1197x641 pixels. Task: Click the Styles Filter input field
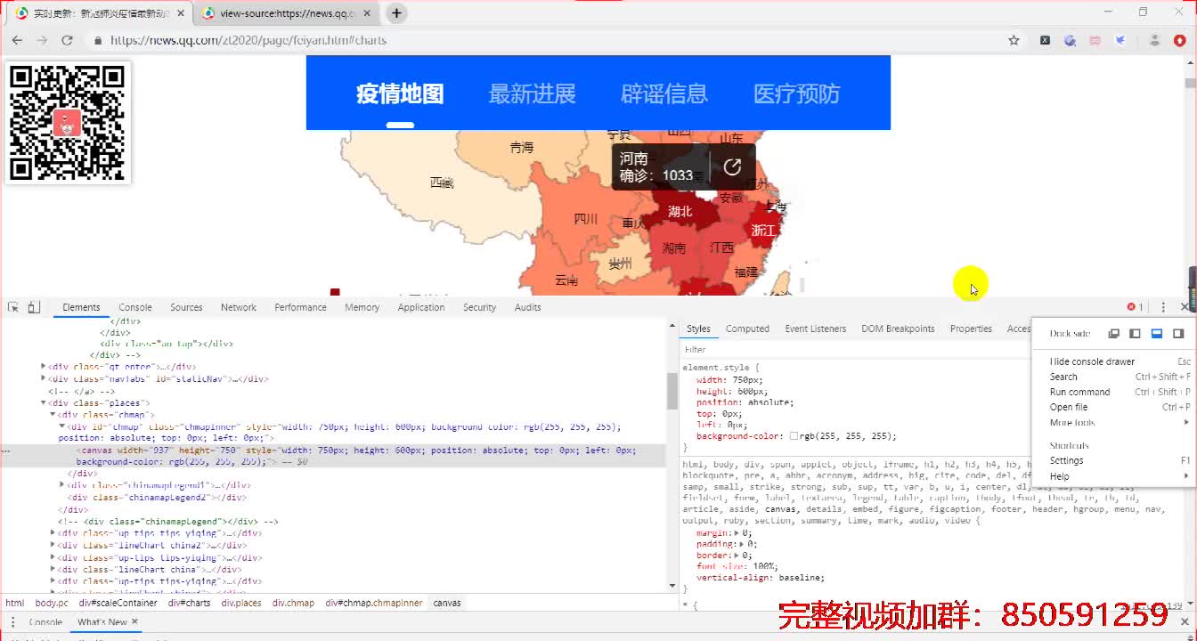click(855, 350)
